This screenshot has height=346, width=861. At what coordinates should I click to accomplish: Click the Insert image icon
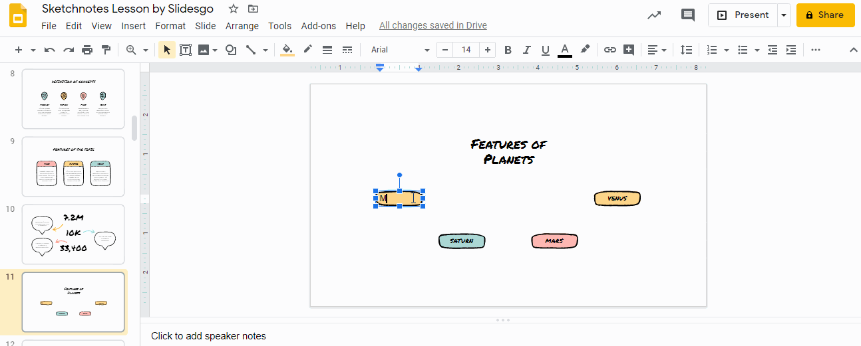(204, 50)
